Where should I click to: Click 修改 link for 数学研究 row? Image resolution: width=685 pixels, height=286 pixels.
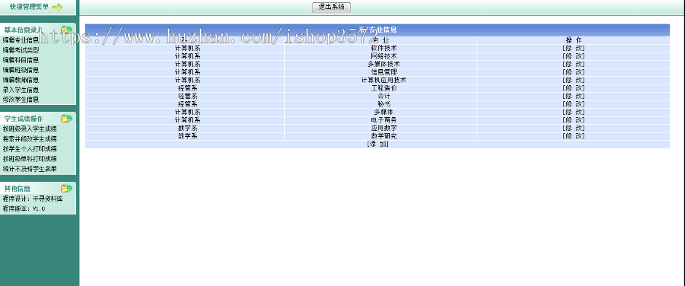tap(573, 136)
